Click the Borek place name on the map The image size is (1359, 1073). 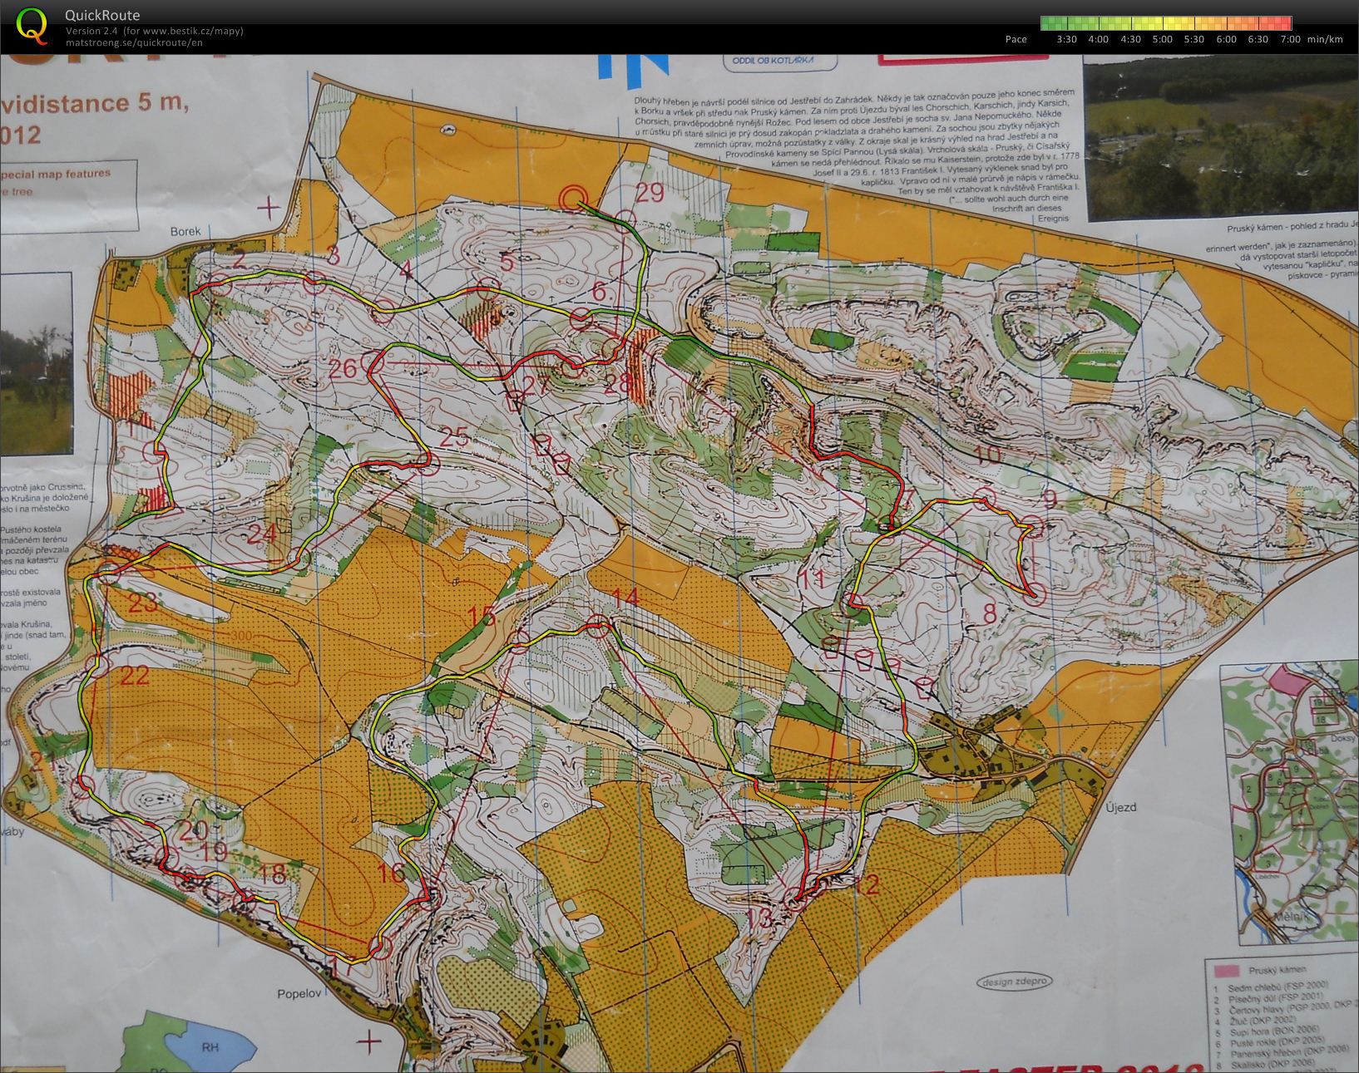185,231
